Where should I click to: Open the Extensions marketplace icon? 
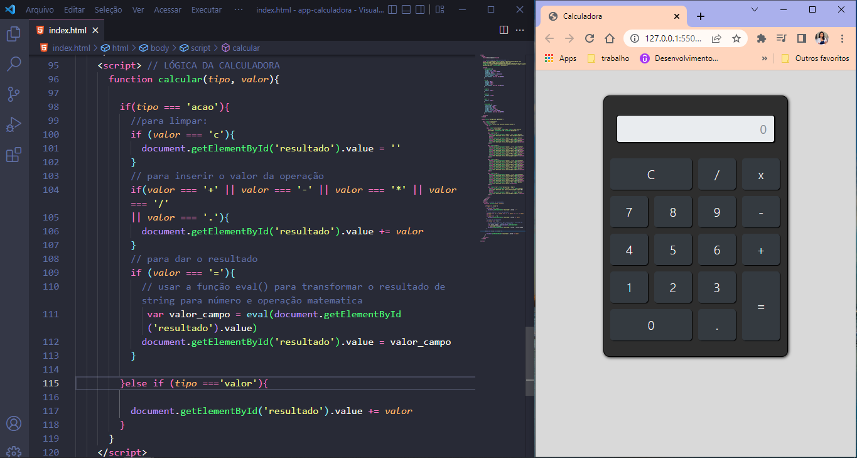(14, 154)
